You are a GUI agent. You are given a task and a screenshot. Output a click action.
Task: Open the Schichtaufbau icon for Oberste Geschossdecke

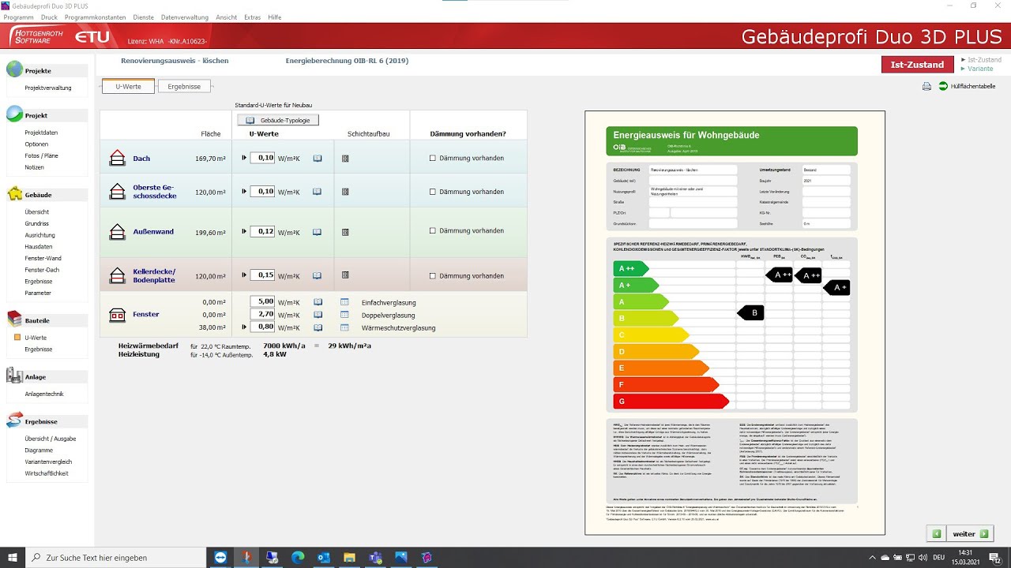(x=345, y=192)
